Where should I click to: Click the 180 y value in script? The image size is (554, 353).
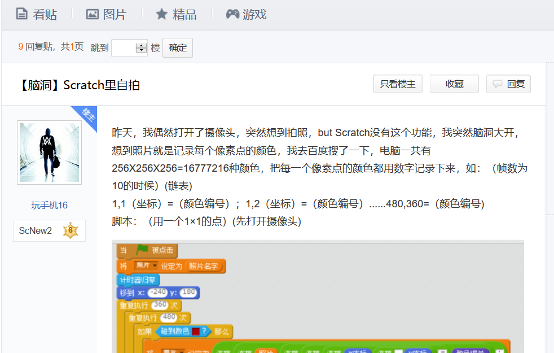coord(188,292)
